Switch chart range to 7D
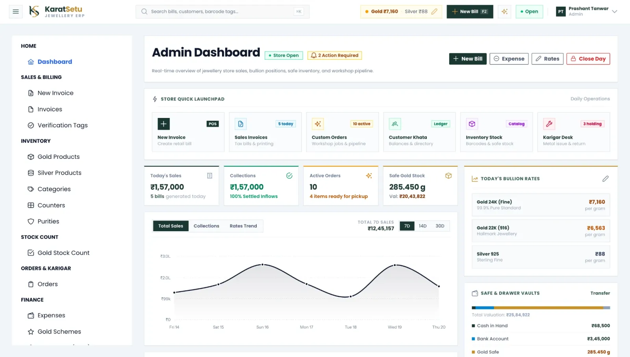630x357 pixels. (x=407, y=226)
